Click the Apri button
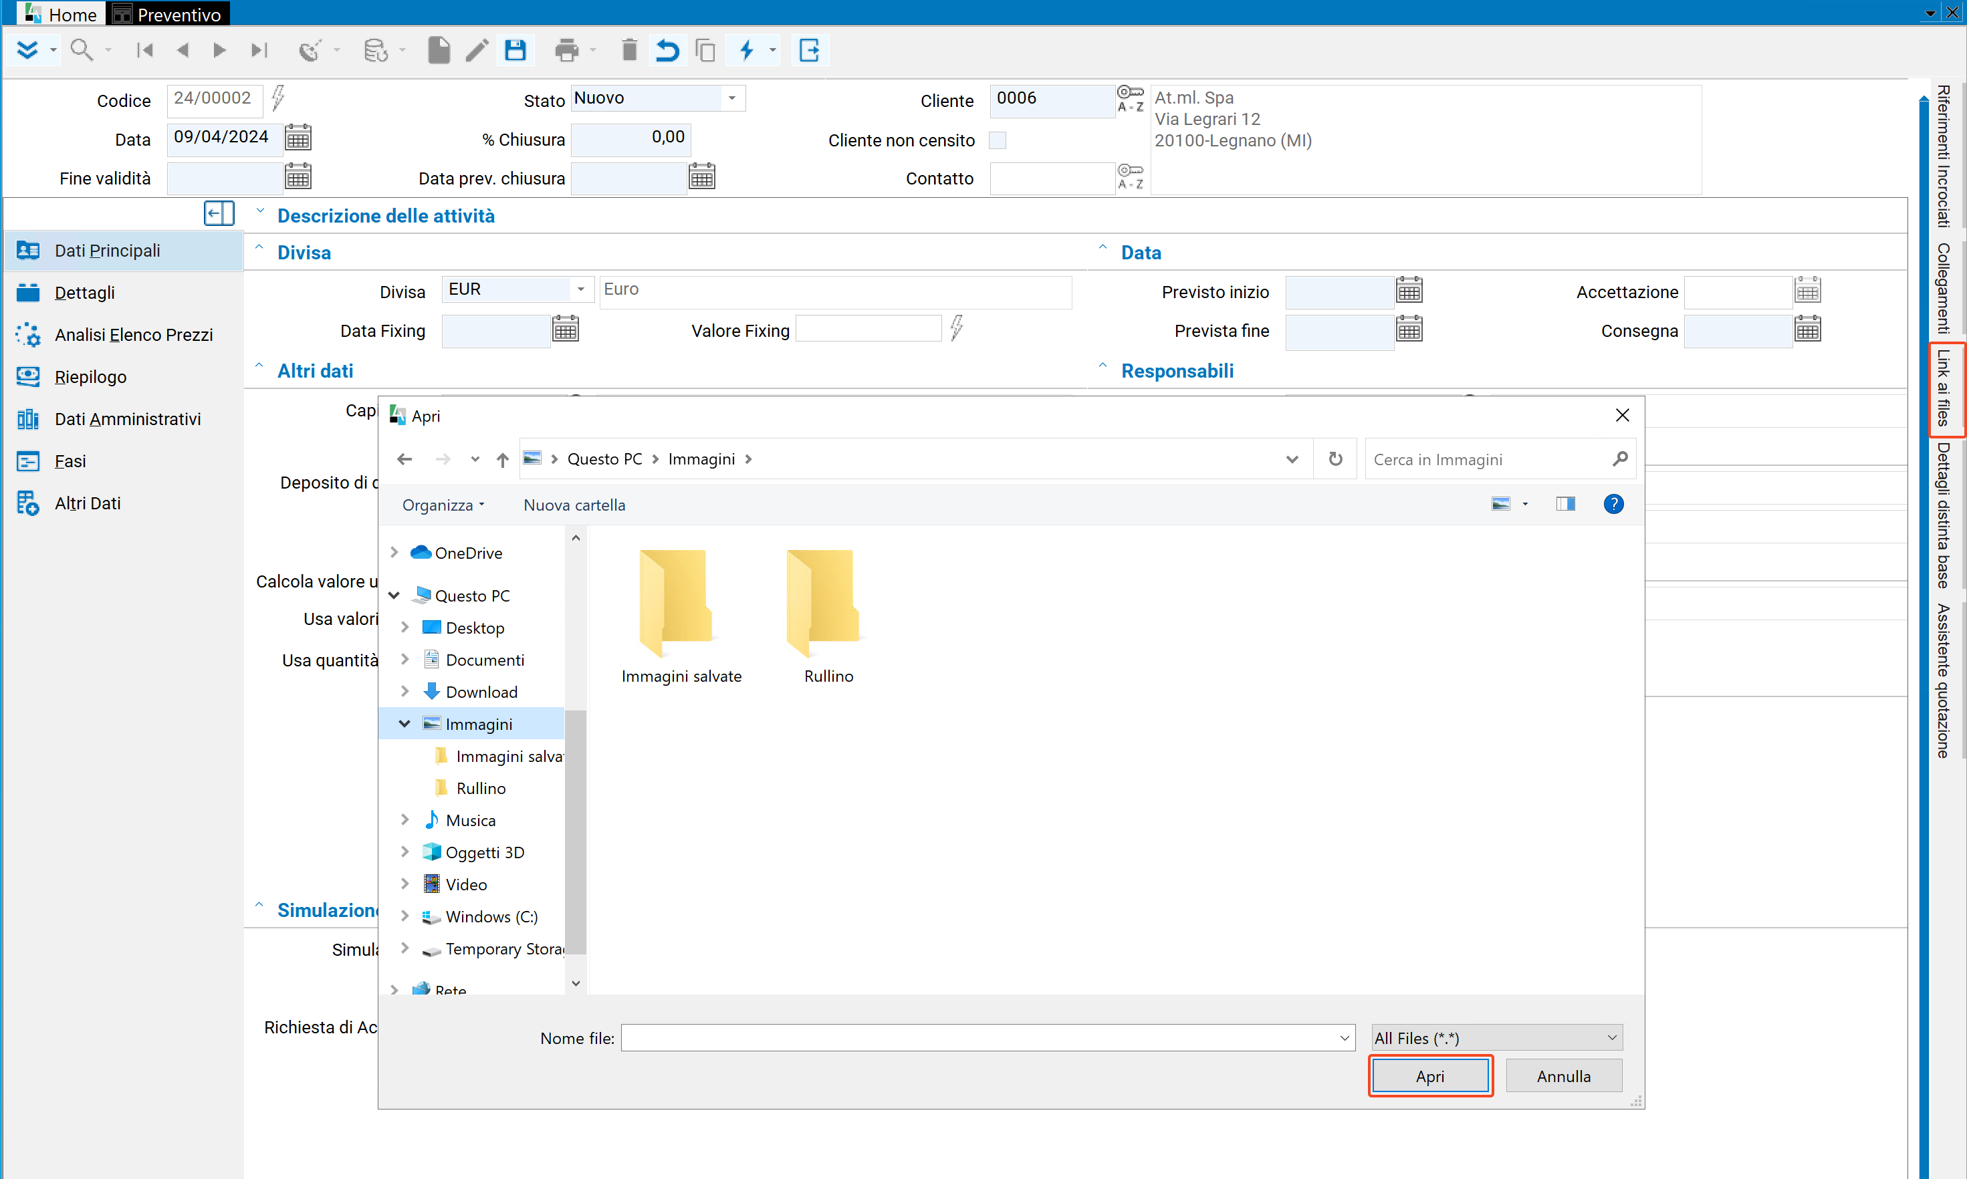 click(x=1429, y=1075)
